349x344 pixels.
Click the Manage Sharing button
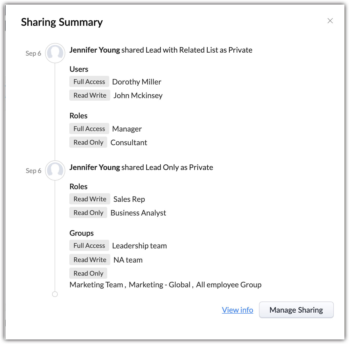coord(296,310)
